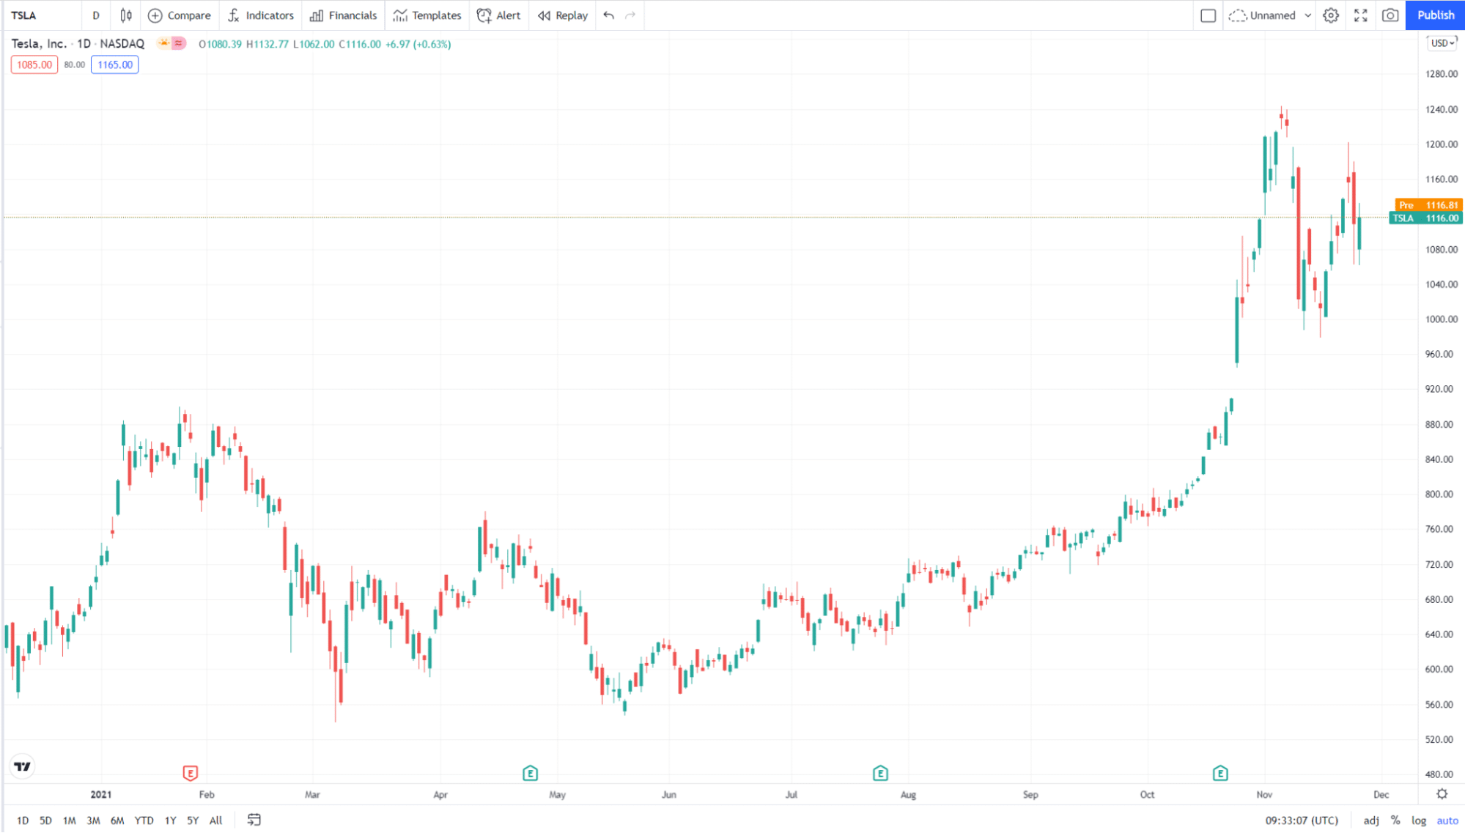Select the 1D date range

click(23, 821)
